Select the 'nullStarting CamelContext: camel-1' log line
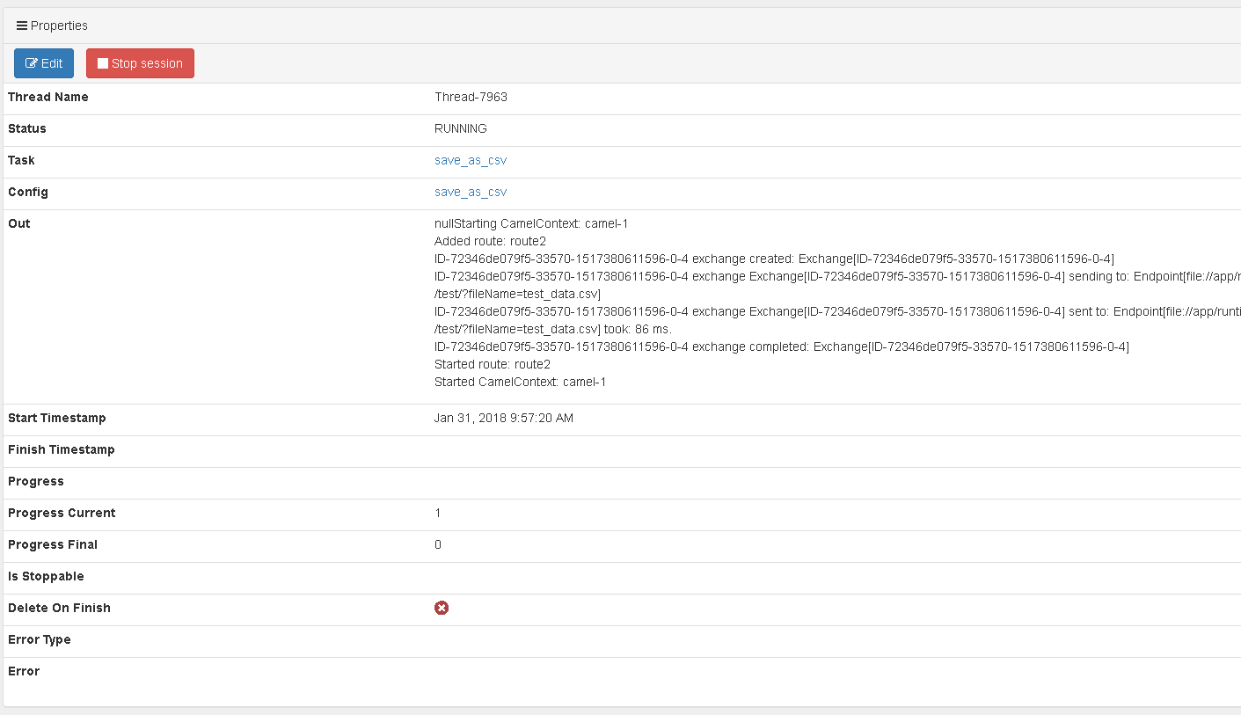 pyautogui.click(x=531, y=223)
